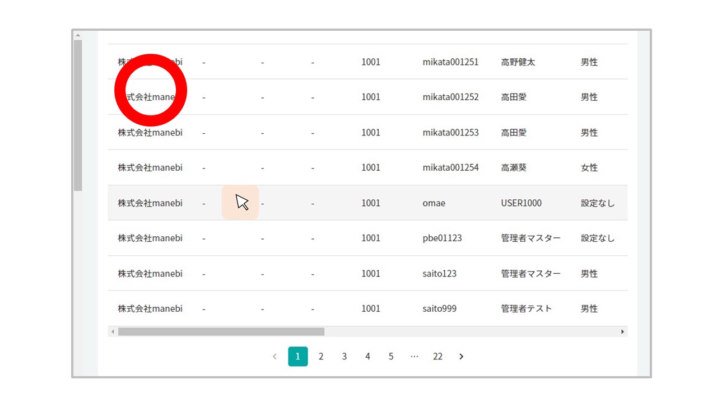
Task: Click the name USER1000
Action: [521, 203]
